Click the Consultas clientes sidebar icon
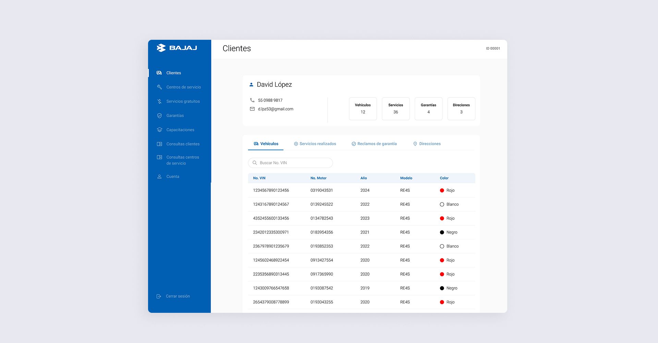Viewport: 658px width, 343px height. (x=159, y=144)
